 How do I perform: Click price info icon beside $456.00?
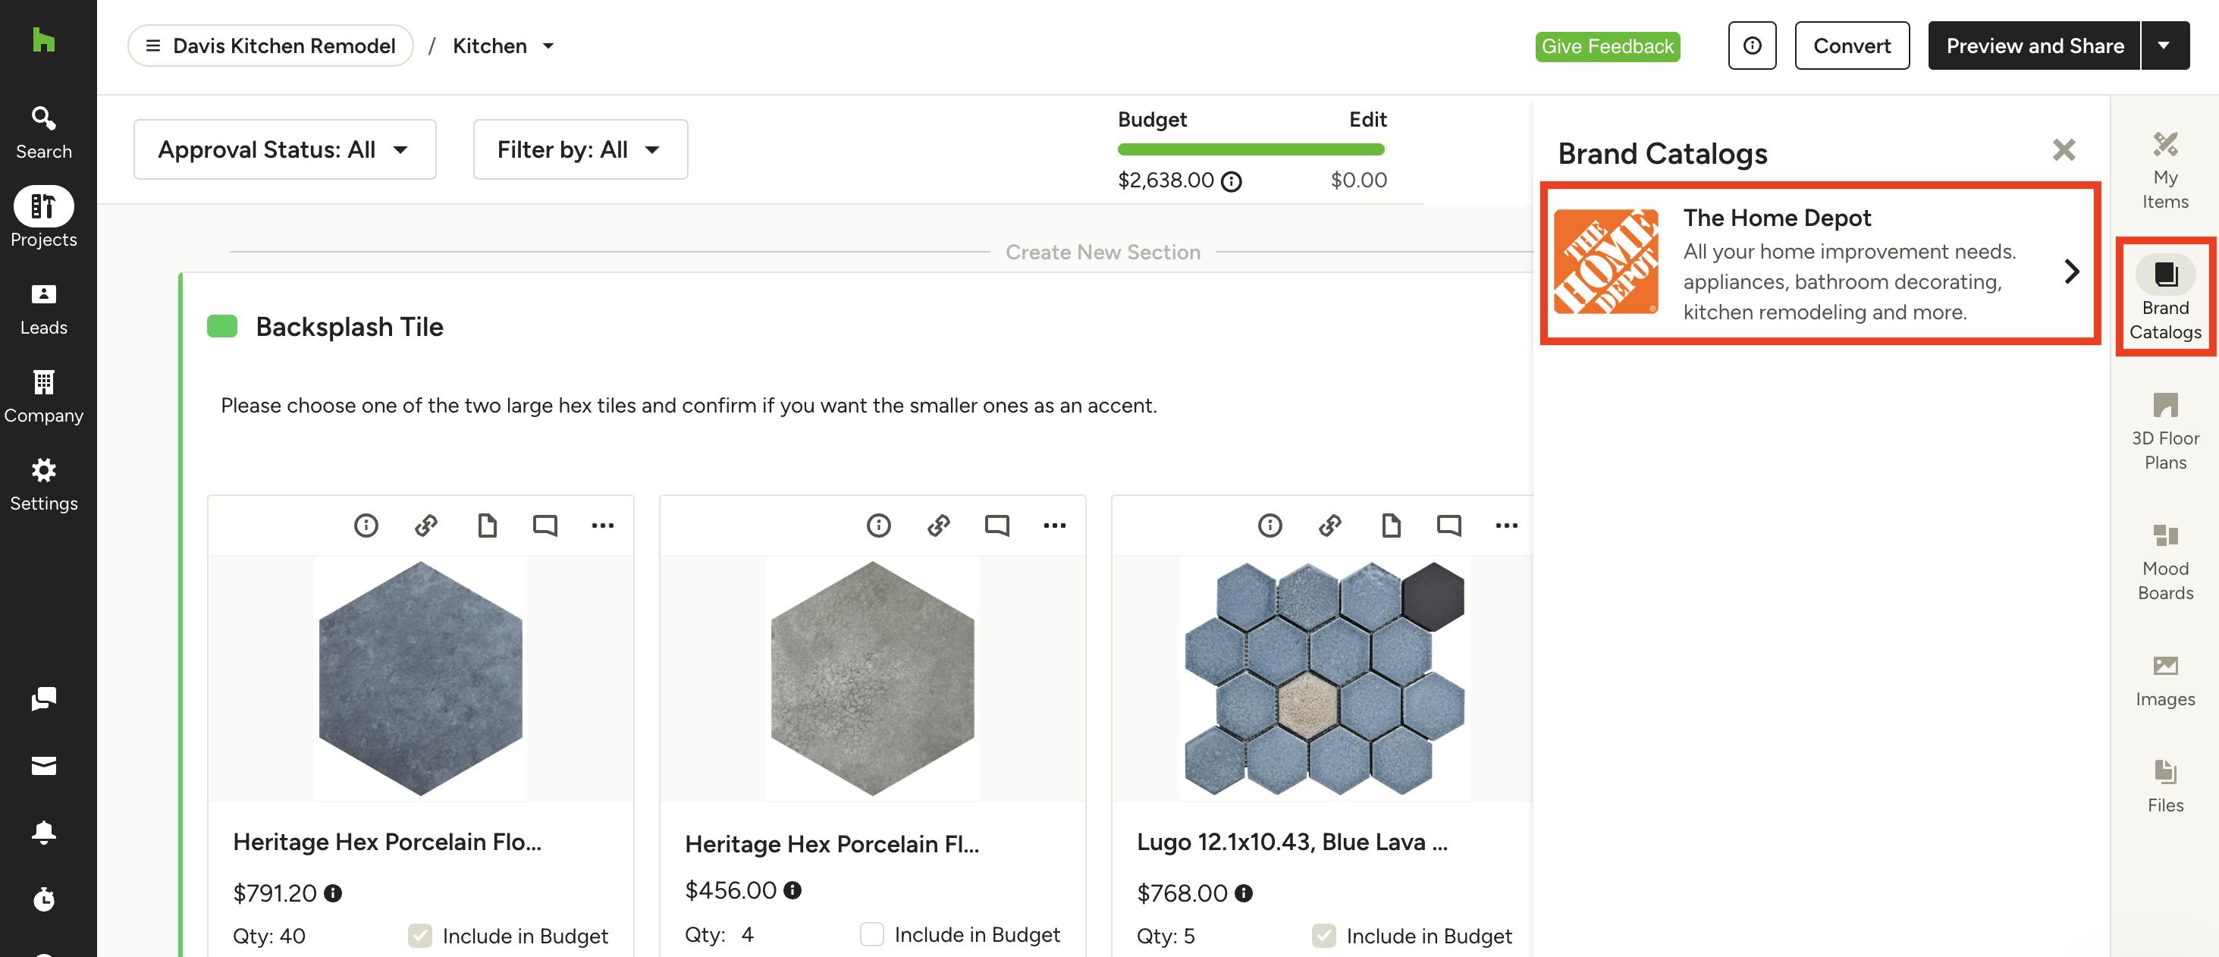(792, 890)
